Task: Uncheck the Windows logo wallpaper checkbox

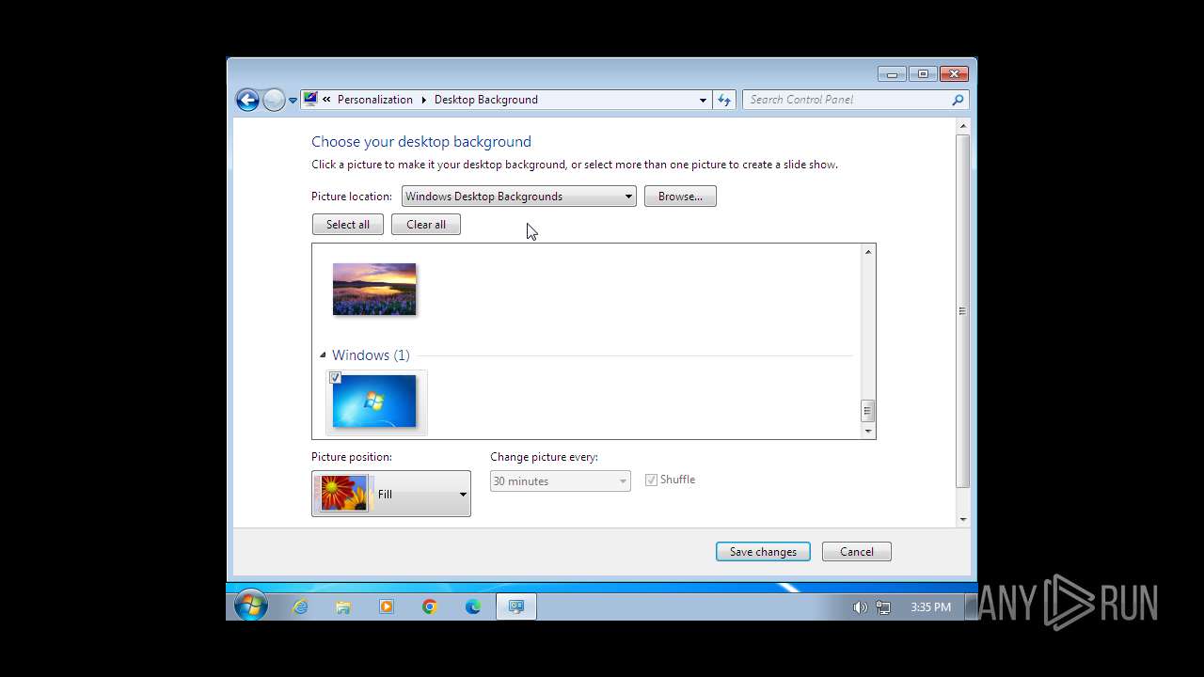Action: point(335,378)
